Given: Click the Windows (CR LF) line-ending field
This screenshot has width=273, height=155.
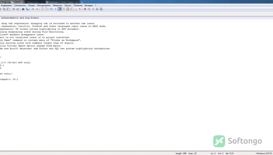Looking at the screenshot, I should coord(264,153).
